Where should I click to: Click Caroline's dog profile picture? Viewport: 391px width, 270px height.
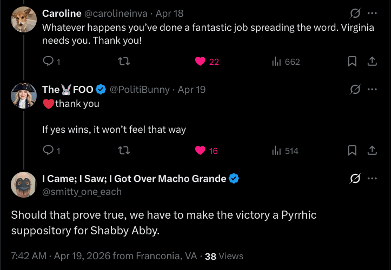click(24, 19)
